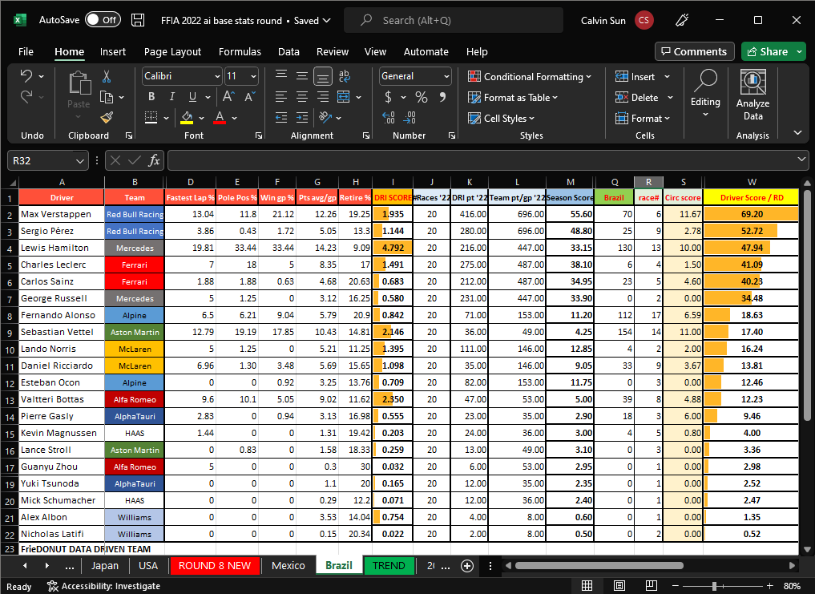
Task: Open the Calibri font name dropdown
Action: (x=218, y=76)
